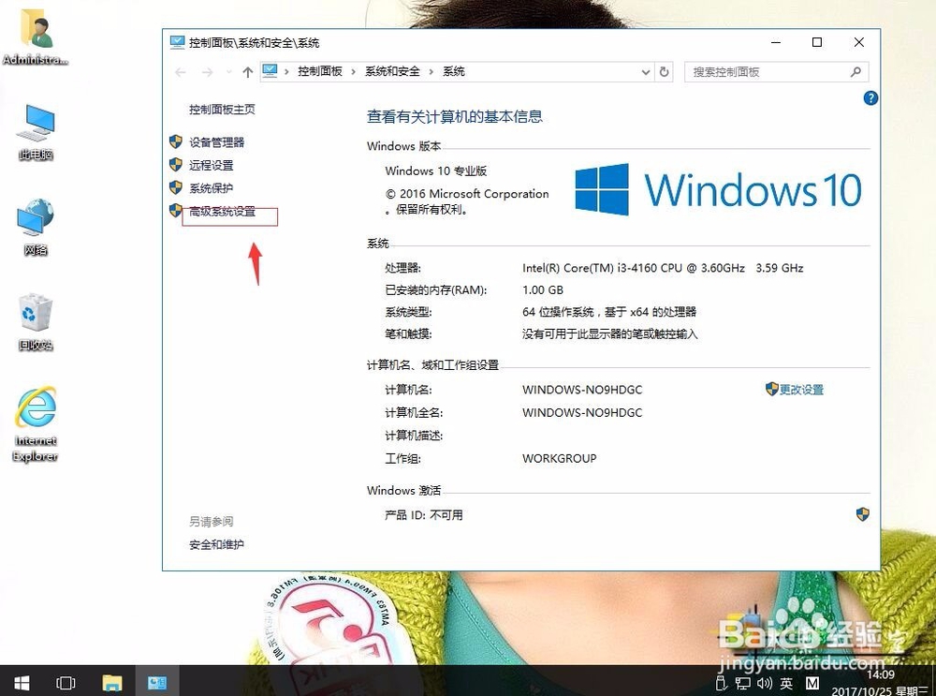The height and width of the screenshot is (696, 936).
Task: Click the network icon in the tray
Action: tap(742, 683)
